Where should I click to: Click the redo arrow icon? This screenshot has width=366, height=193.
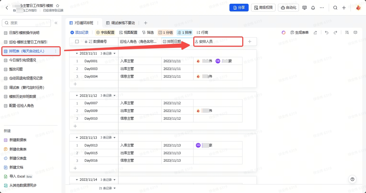coord(335,33)
